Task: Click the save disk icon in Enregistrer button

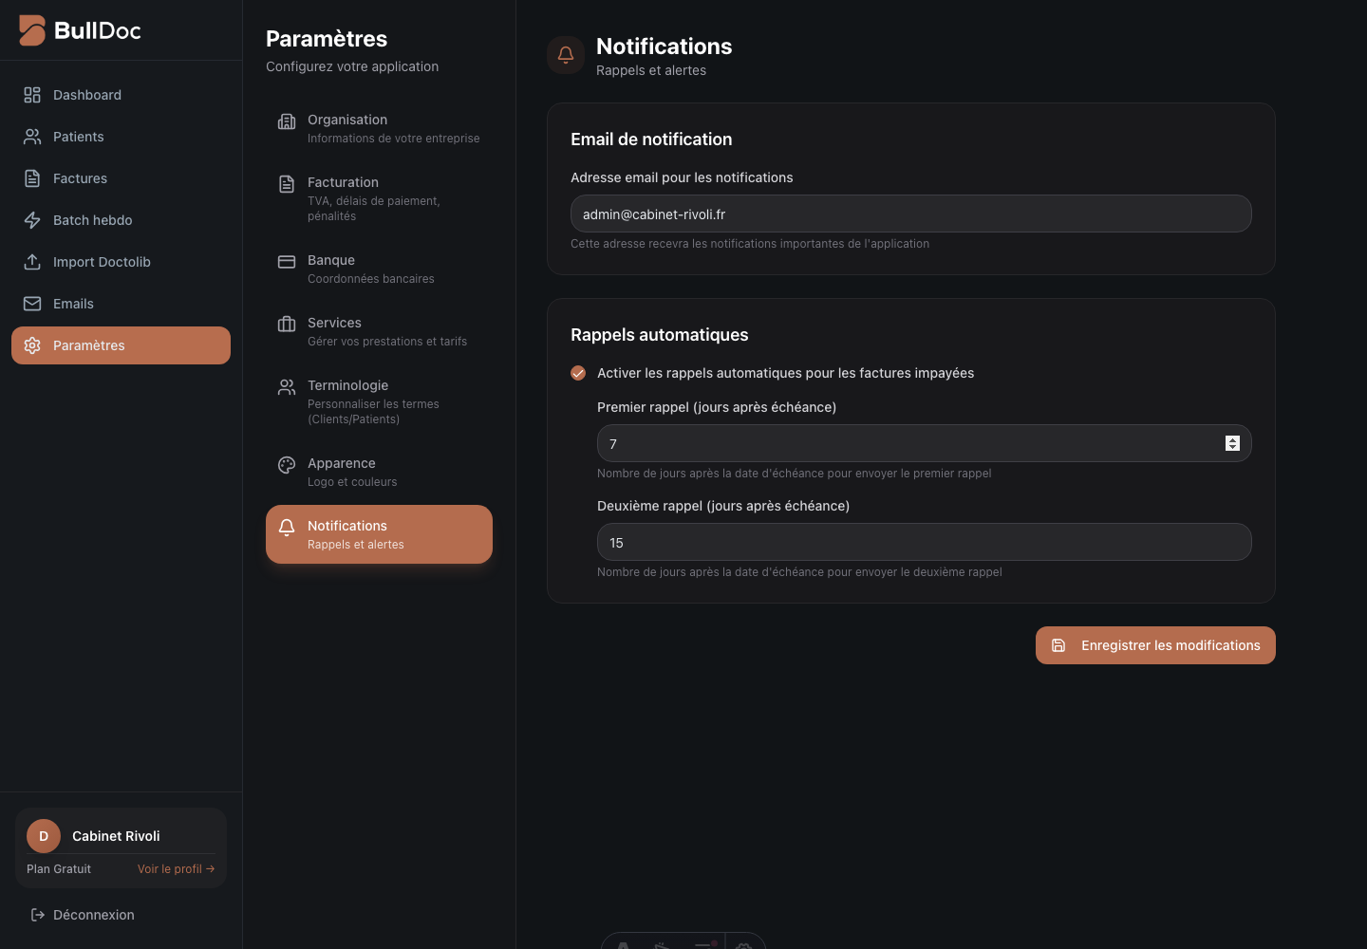Action: coord(1058,645)
